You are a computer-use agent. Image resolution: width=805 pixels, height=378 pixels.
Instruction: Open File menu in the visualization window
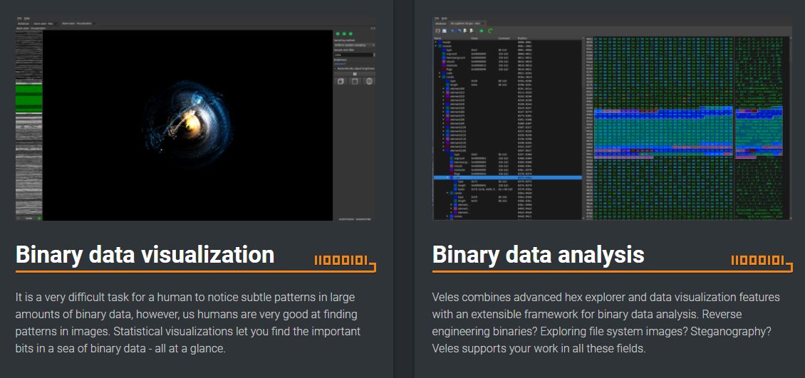(19, 18)
